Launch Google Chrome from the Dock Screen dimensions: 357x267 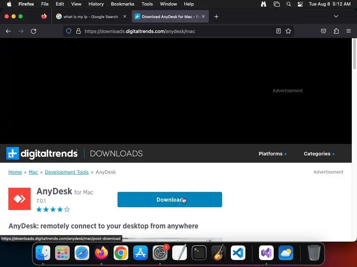[121, 253]
